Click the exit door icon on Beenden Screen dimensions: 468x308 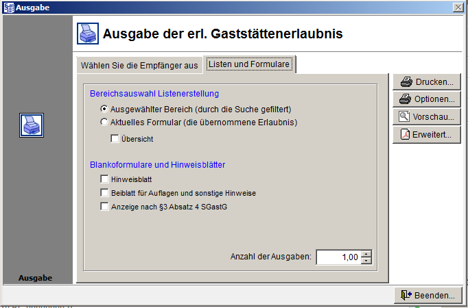click(x=405, y=296)
